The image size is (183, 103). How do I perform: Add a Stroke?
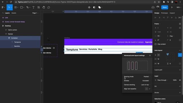(x=180, y=93)
